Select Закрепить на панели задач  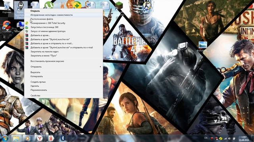tap(63, 52)
